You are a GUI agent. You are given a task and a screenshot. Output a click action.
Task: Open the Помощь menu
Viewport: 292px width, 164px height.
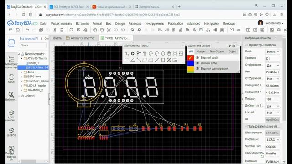[x=229, y=23]
